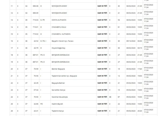165x116 pixels.
Task: Click the Sarıveliler-Alanya route name
Action: tap(58, 90)
